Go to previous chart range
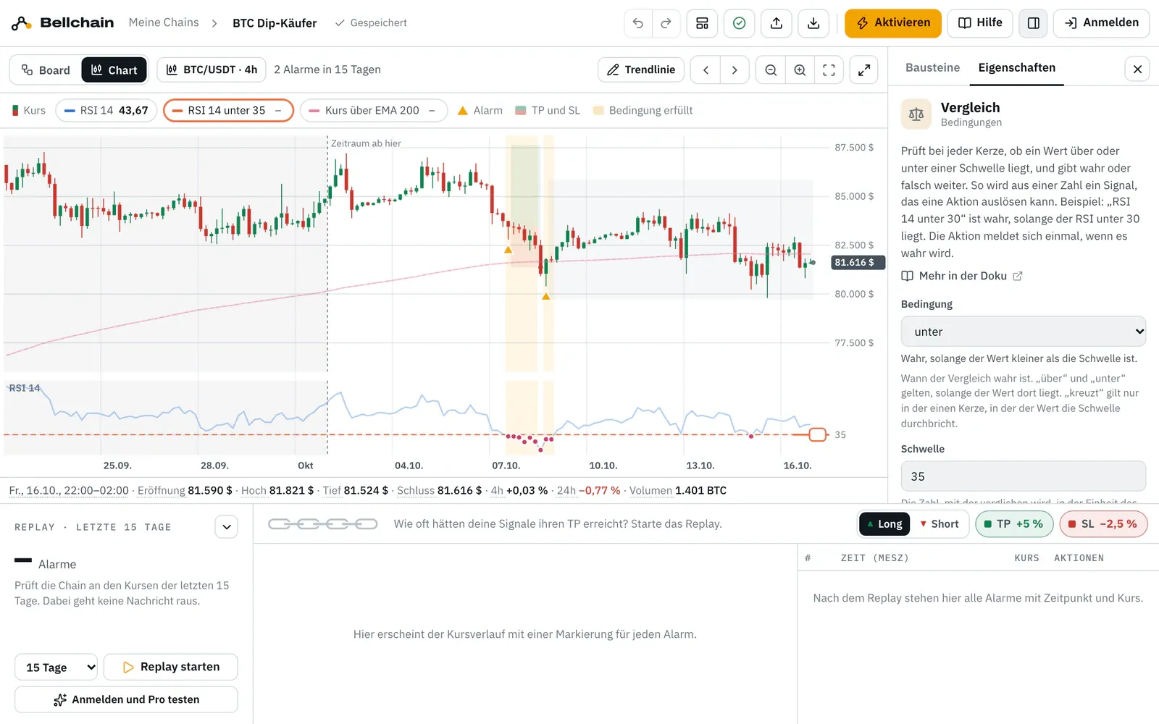Viewport: 1159px width, 724px height. pos(706,70)
